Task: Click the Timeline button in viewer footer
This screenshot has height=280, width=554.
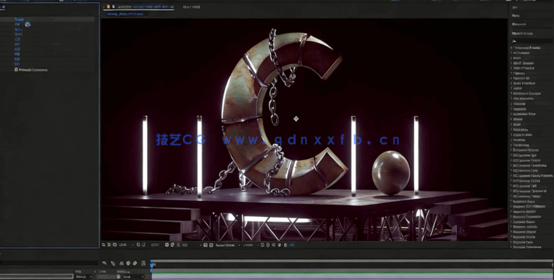Action: coord(274,245)
